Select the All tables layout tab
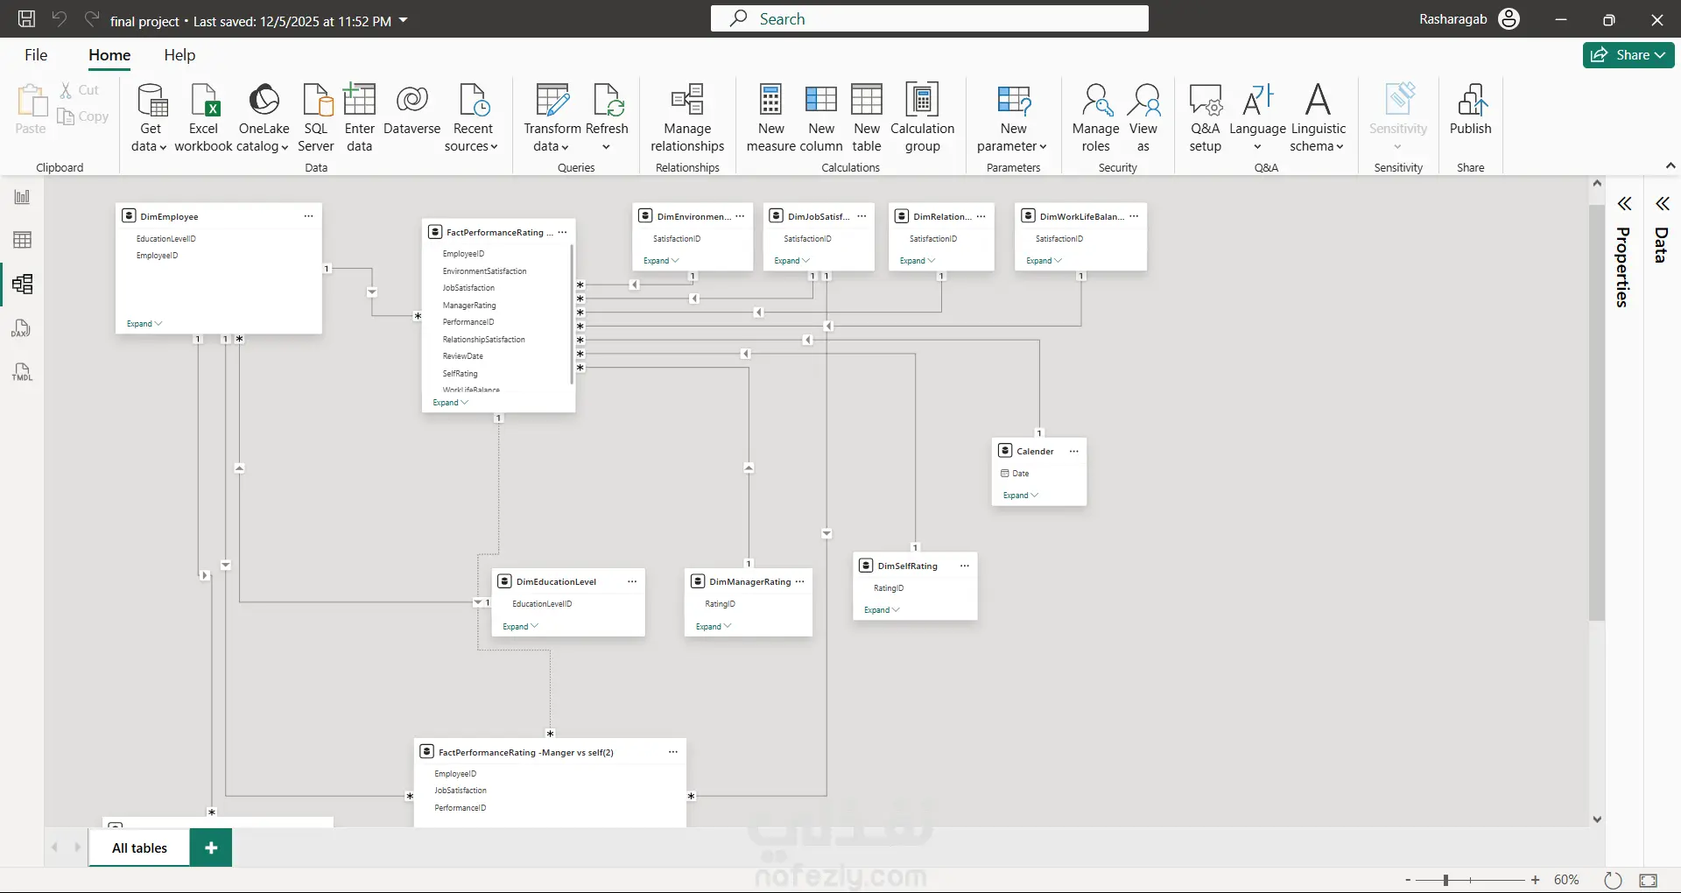This screenshot has width=1681, height=893. coord(139,848)
